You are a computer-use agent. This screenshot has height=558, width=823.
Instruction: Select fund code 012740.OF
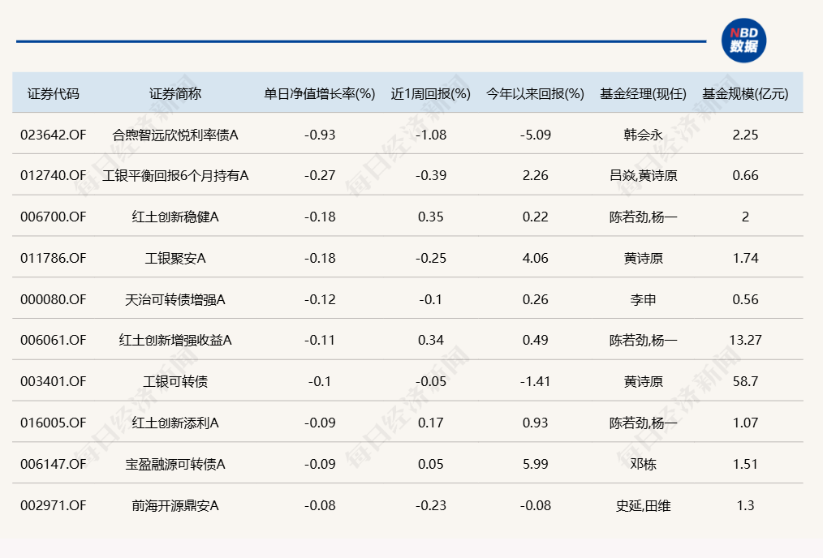pos(53,175)
